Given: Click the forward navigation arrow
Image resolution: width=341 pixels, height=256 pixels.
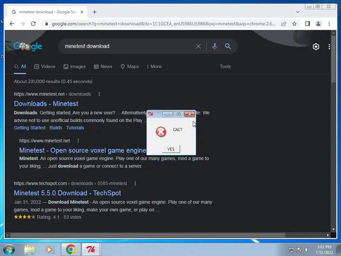Looking at the screenshot, I should 23,24.
